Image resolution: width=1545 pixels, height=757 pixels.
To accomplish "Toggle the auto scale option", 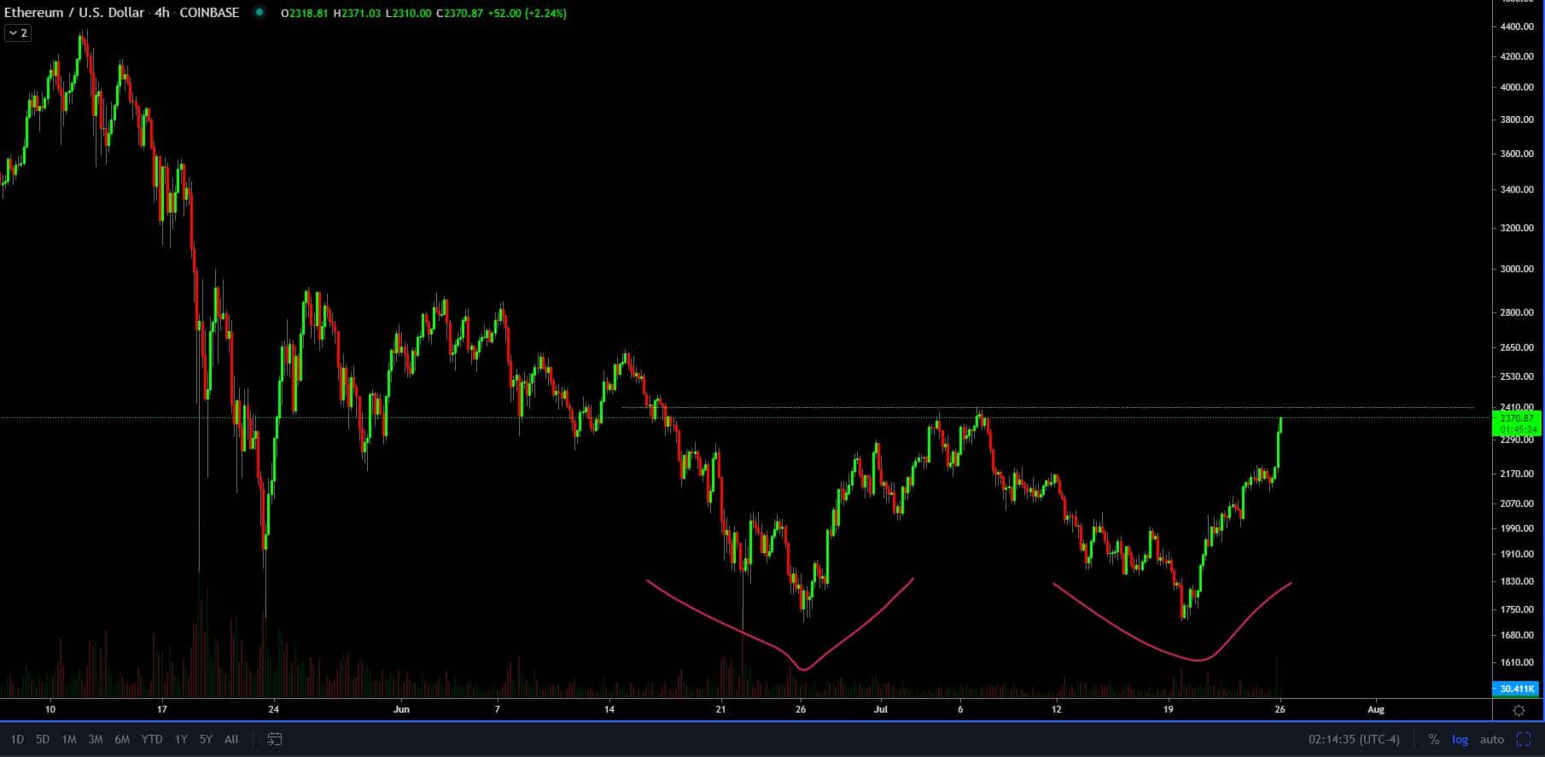I will pos(1491,739).
